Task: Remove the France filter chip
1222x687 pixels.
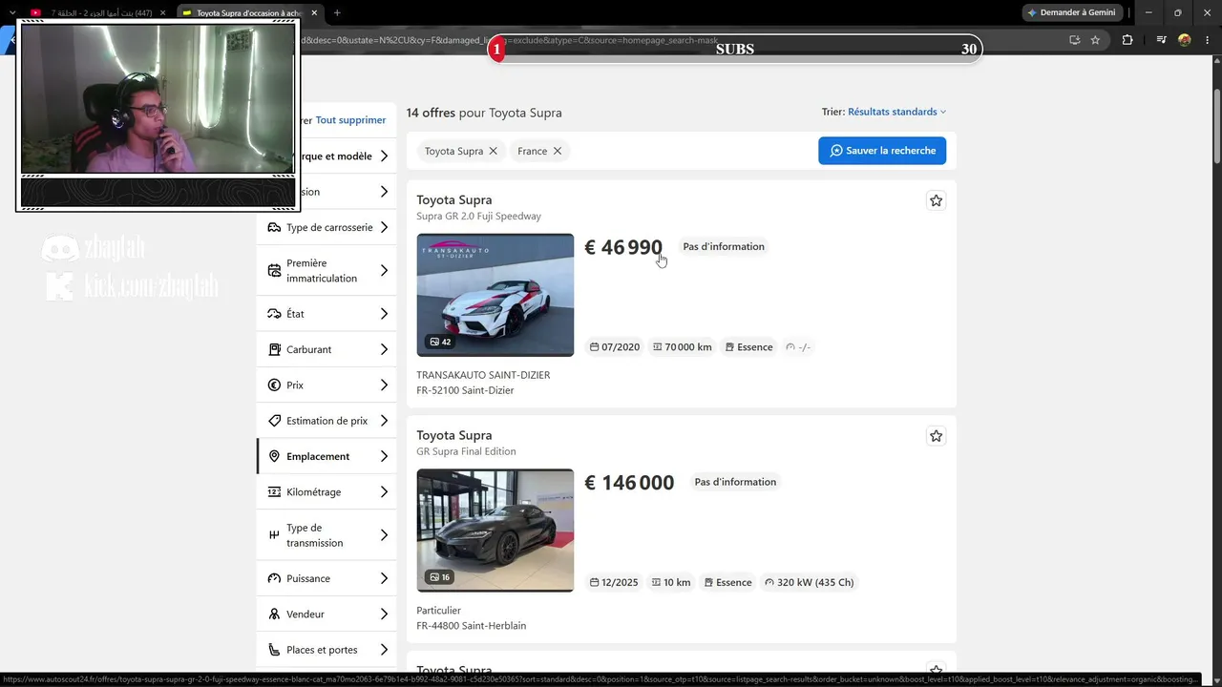Action: 557,151
